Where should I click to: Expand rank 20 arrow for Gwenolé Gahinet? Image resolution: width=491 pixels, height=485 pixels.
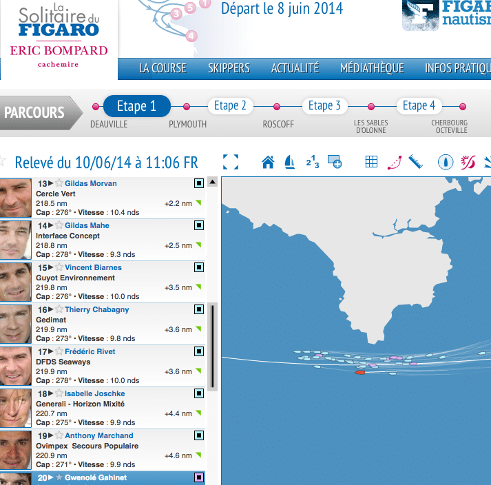[51, 477]
